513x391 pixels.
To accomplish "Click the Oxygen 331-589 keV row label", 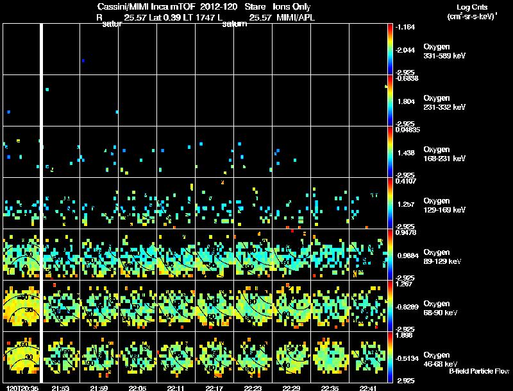I will click(444, 51).
